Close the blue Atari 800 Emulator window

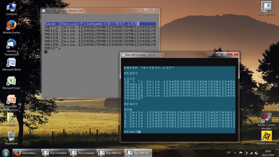click(233, 54)
